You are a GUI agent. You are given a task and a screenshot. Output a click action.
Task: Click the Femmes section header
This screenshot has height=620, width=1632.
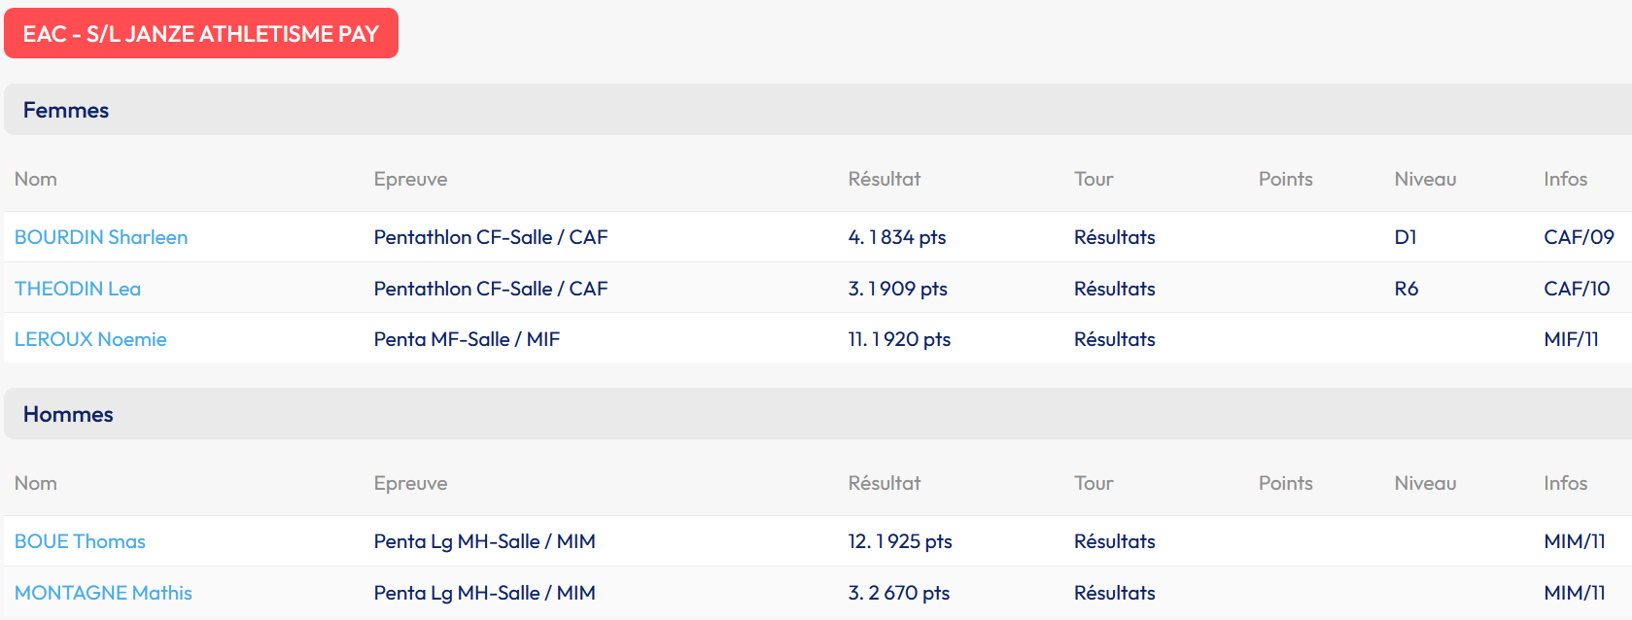click(66, 110)
